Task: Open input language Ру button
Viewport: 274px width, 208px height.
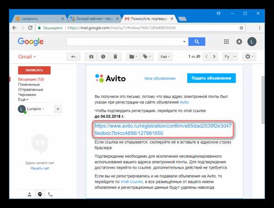Action: [227, 57]
